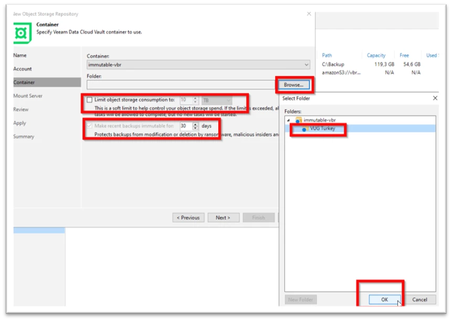This screenshot has height=321, width=452.
Task: Sort by Capacity column header
Action: (x=376, y=55)
